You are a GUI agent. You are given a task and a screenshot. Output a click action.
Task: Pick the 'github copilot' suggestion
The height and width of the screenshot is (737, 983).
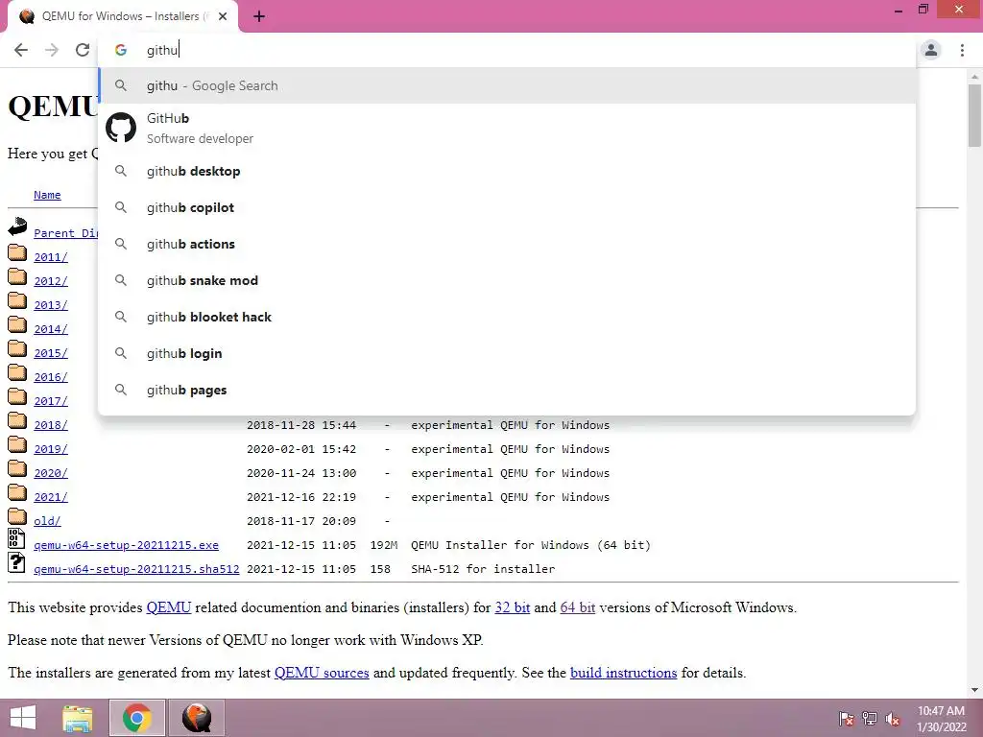(507, 207)
